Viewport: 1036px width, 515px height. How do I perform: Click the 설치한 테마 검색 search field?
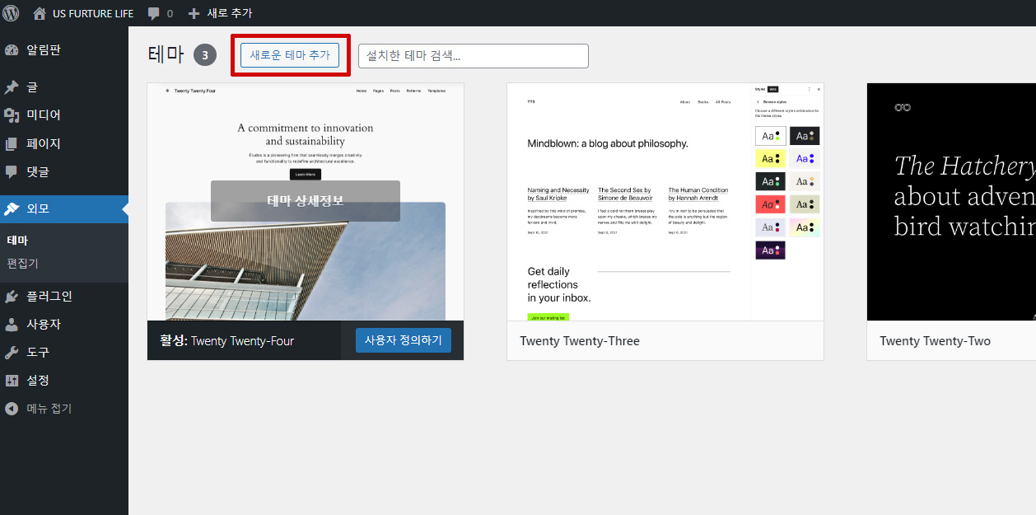coord(473,56)
